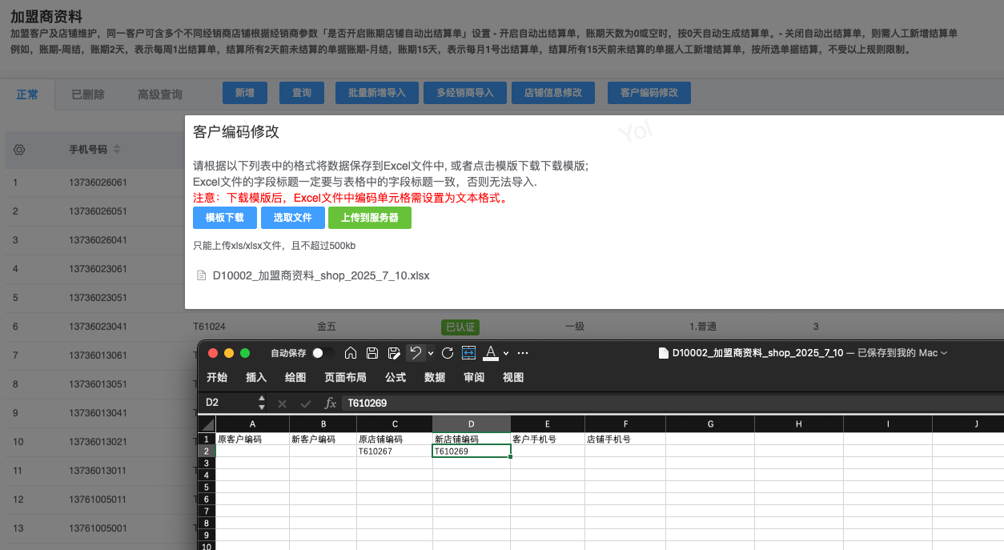Click the green 上传到服务器 button

369,218
